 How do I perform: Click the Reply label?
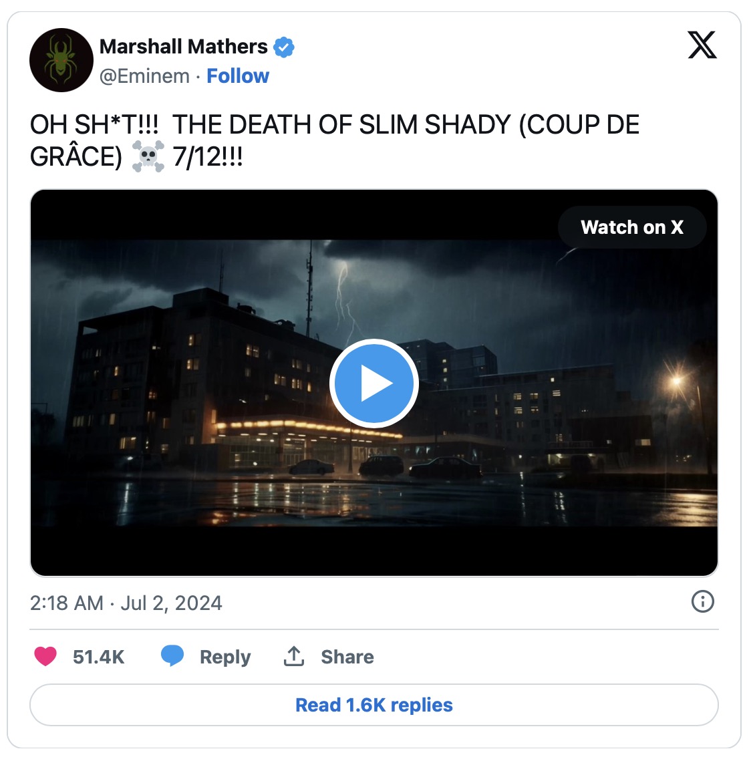click(x=225, y=657)
